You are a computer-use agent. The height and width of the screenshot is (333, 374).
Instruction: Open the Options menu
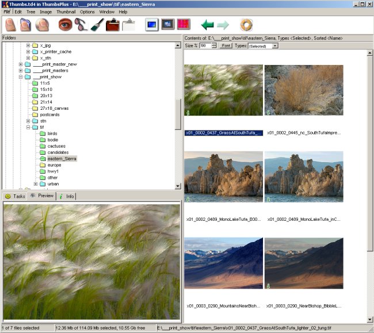pyautogui.click(x=87, y=12)
